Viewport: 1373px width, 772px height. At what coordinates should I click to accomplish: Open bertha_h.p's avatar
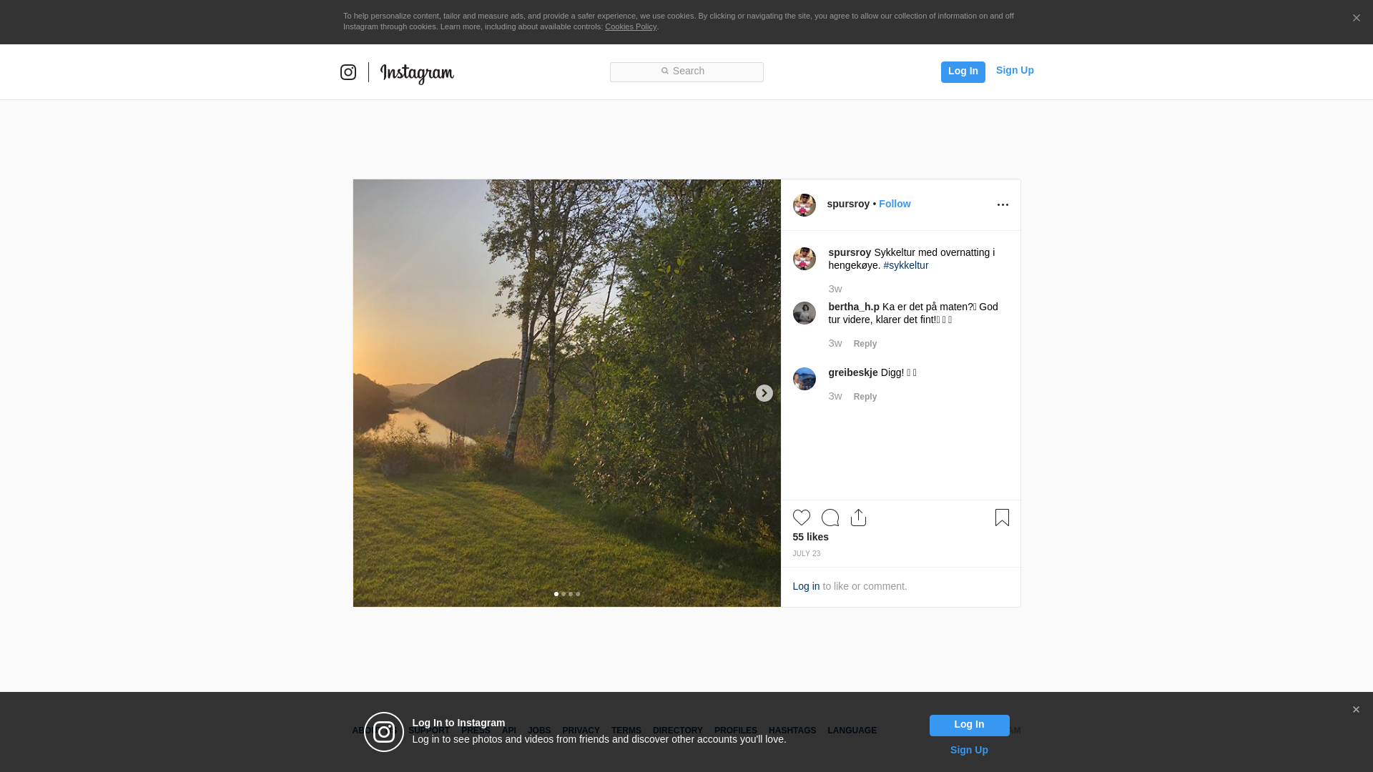coord(804,313)
